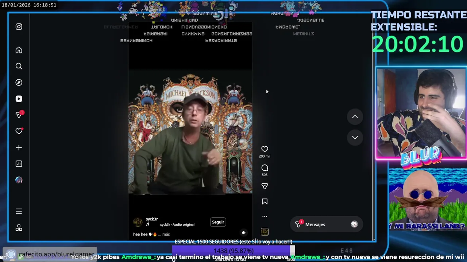Image resolution: width=467 pixels, height=262 pixels.
Task: Open the Explore compass icon
Action: (x=19, y=83)
